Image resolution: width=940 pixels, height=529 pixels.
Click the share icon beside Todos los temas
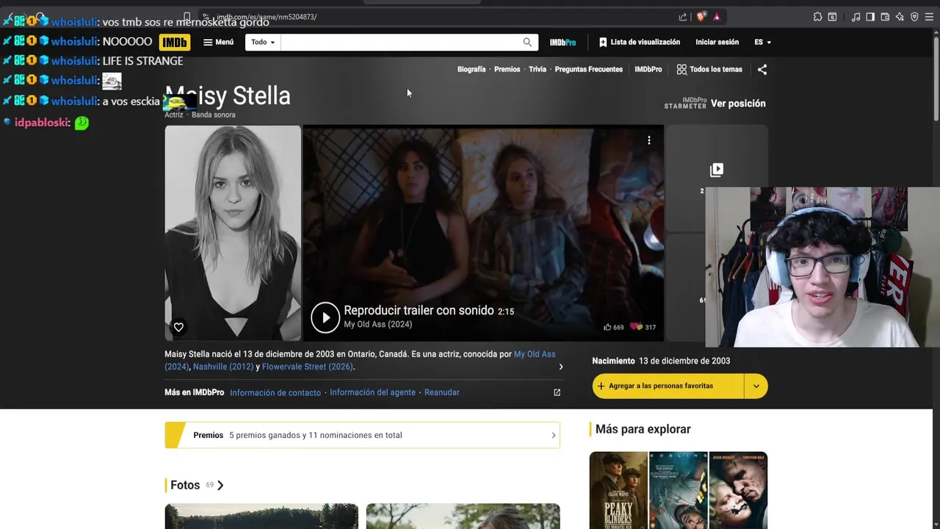(762, 69)
